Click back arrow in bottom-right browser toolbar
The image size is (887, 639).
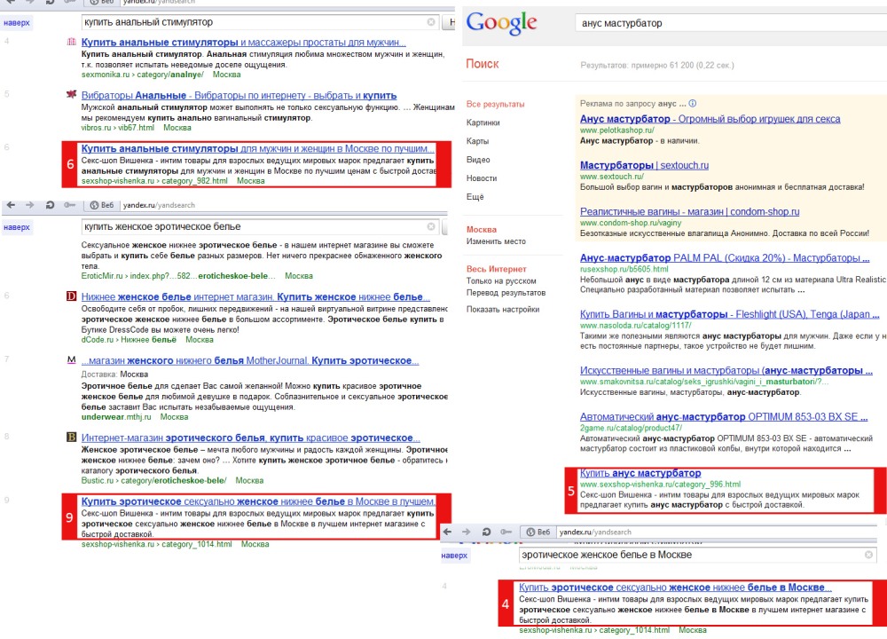[450, 532]
